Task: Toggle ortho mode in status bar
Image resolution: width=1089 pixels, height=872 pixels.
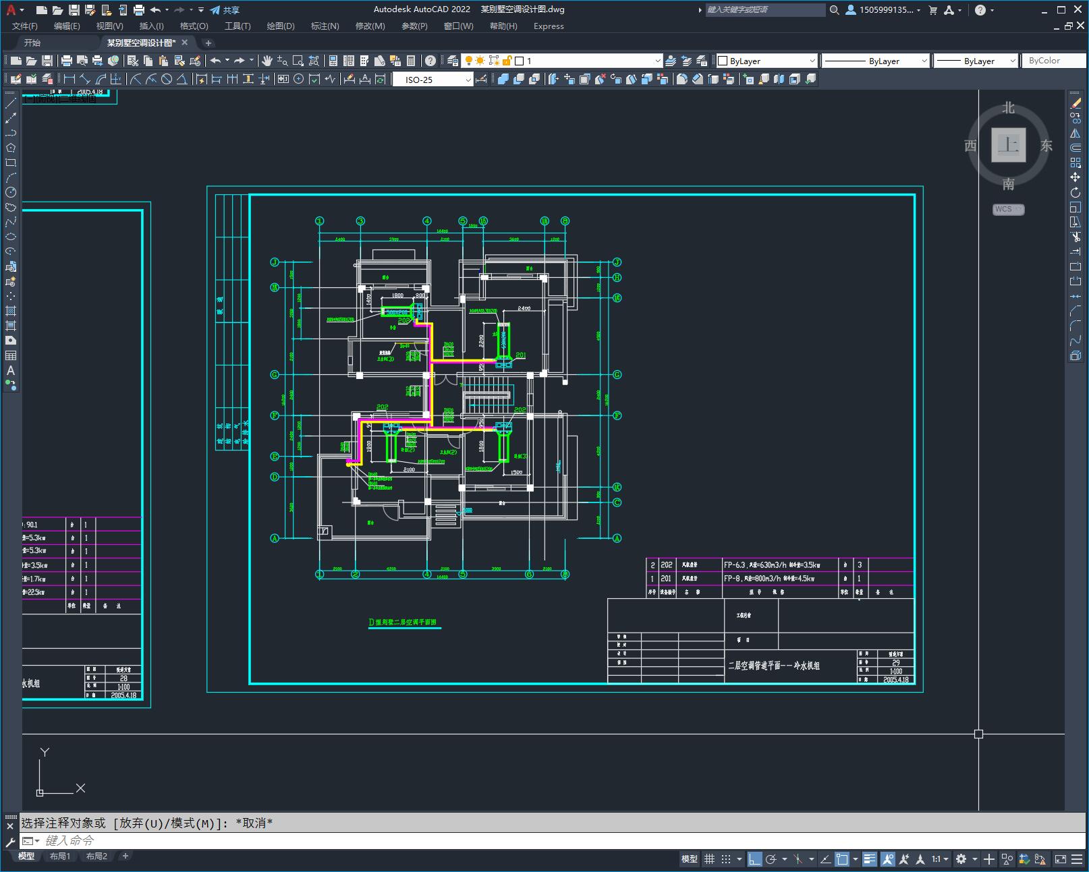Action: [754, 859]
